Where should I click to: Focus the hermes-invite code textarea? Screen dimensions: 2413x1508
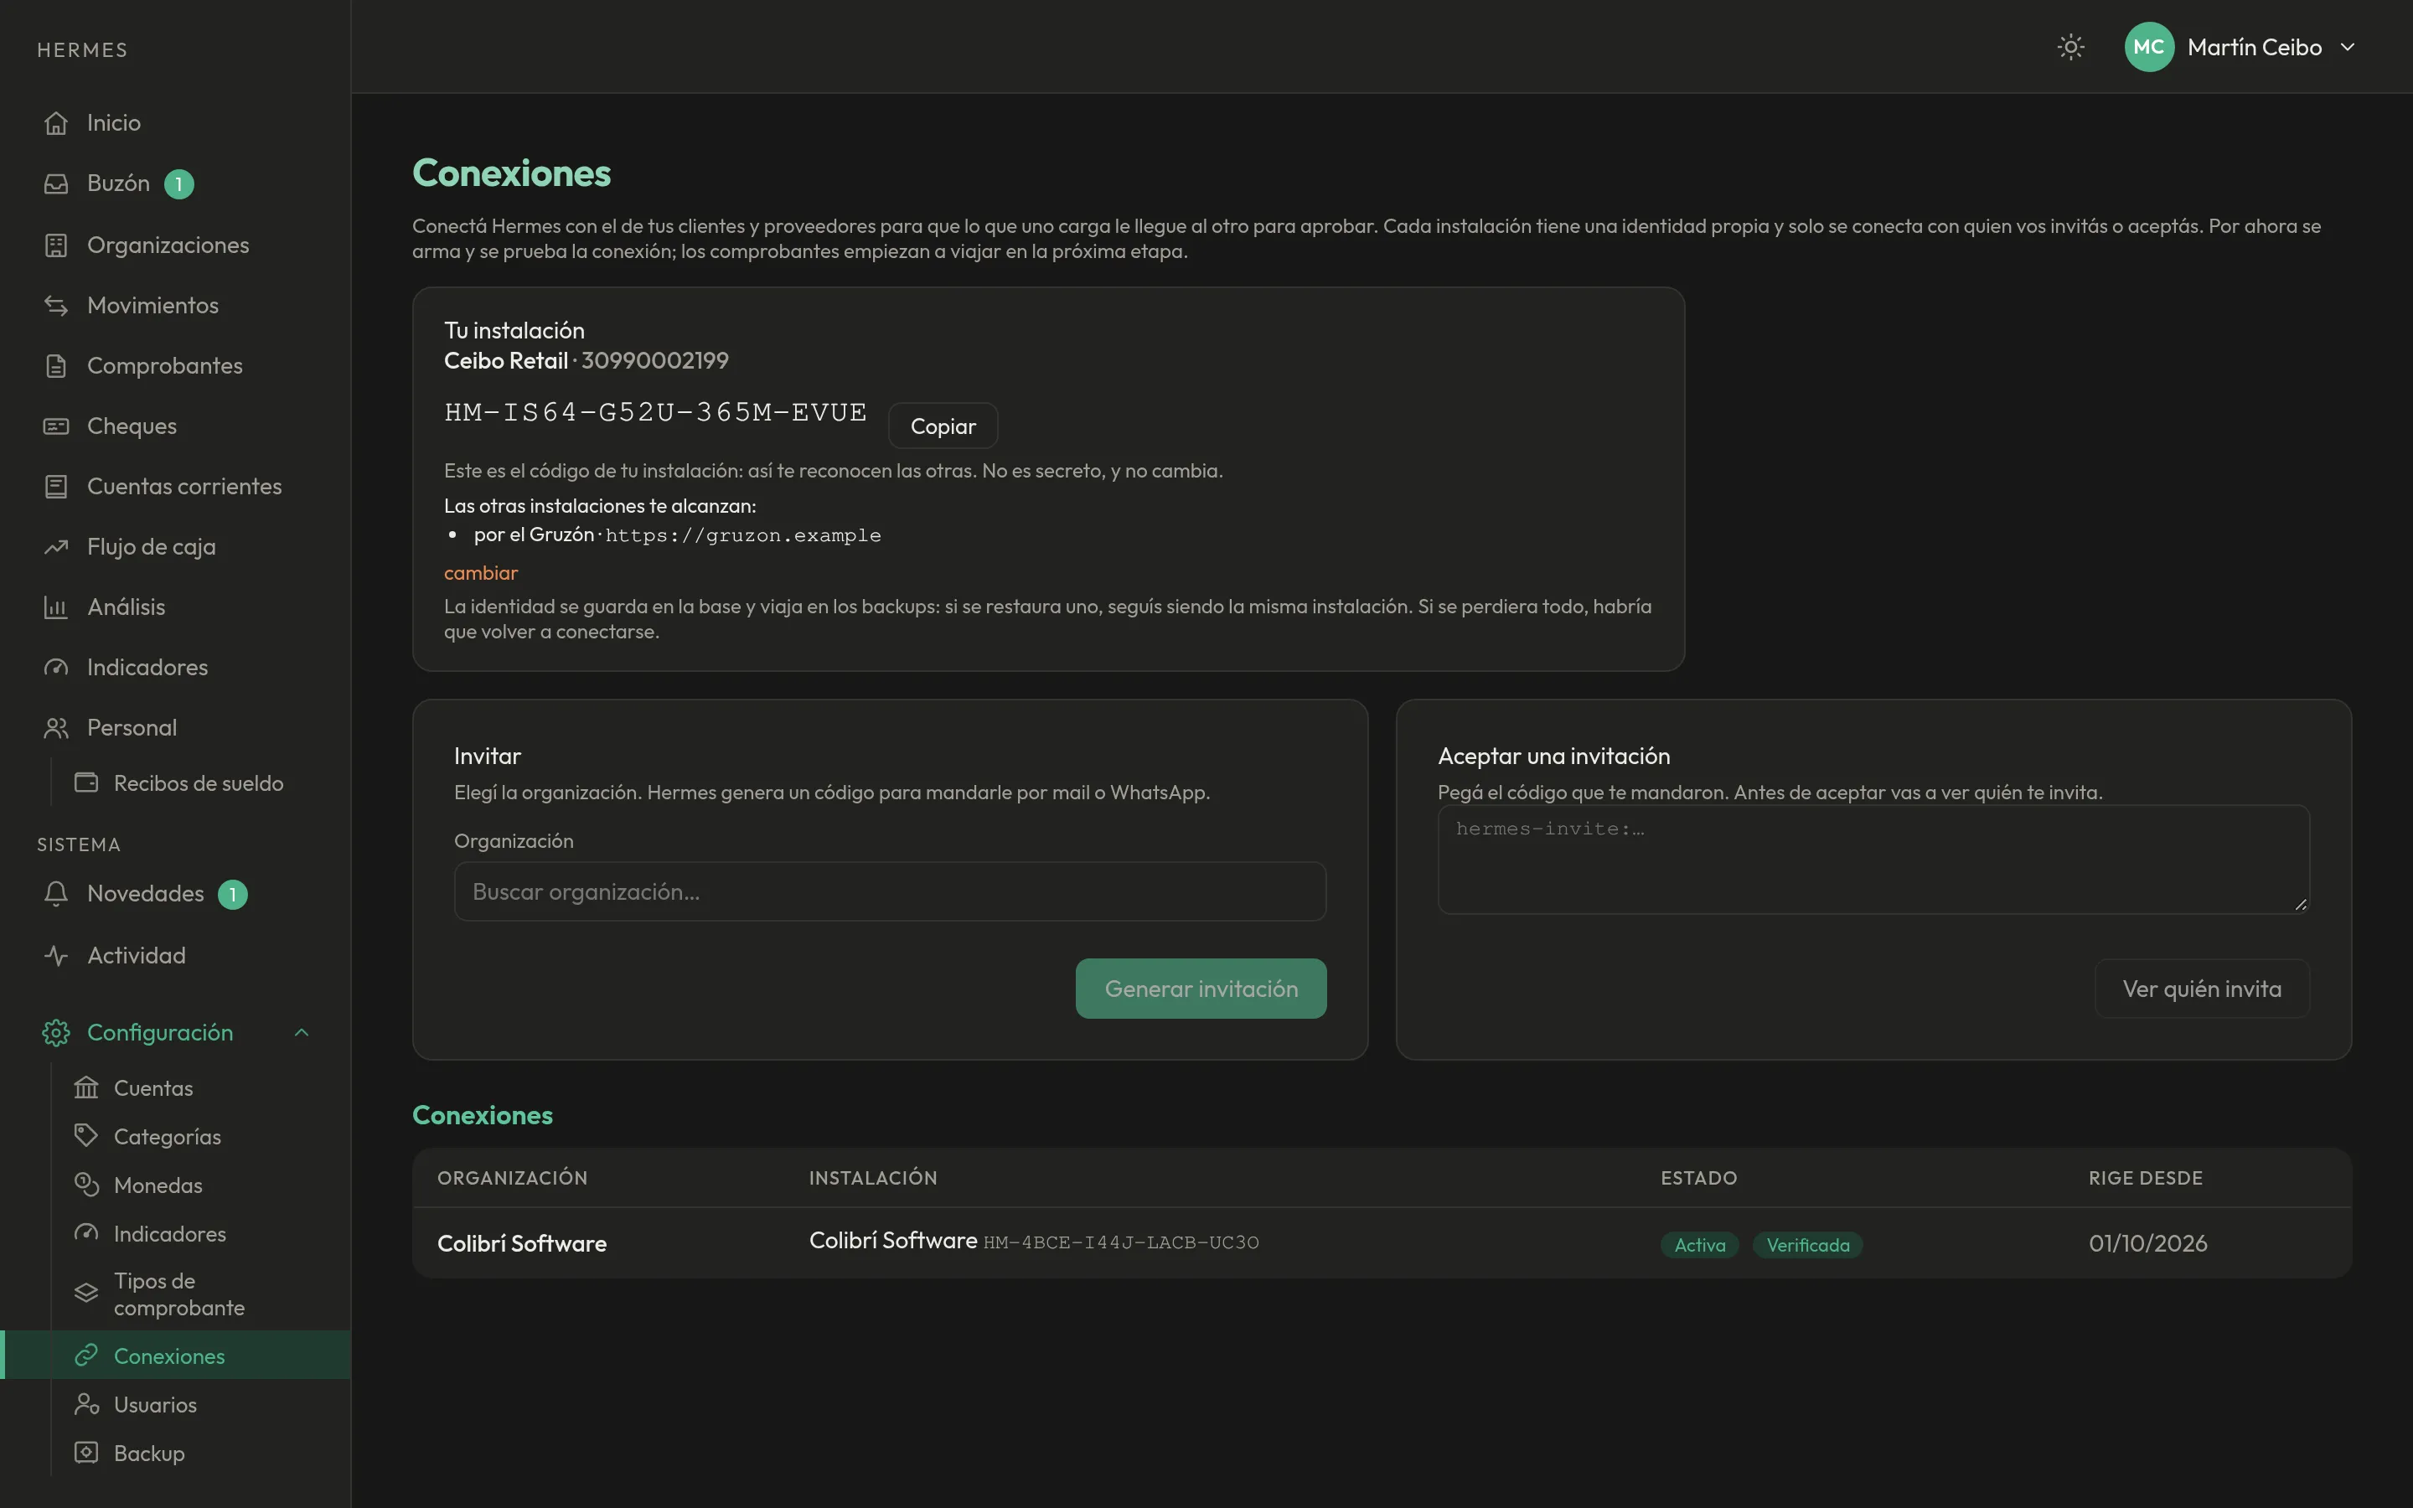(x=1873, y=859)
